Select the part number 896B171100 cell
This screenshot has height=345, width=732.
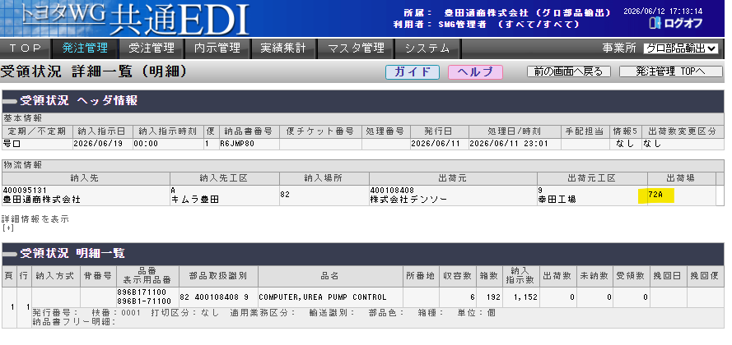143,294
